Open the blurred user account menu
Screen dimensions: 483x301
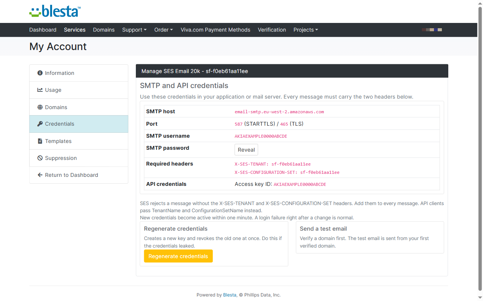coord(432,30)
